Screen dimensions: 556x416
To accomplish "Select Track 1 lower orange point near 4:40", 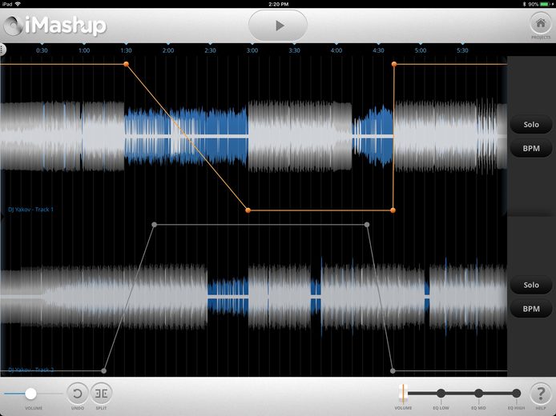I will pos(393,210).
